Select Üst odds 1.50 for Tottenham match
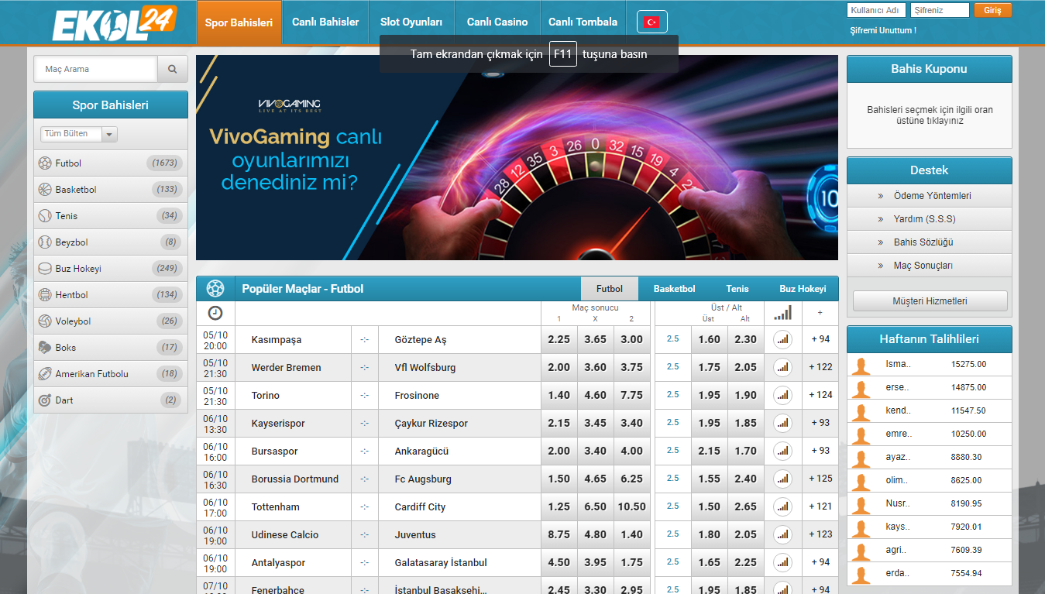The image size is (1045, 594). point(709,506)
